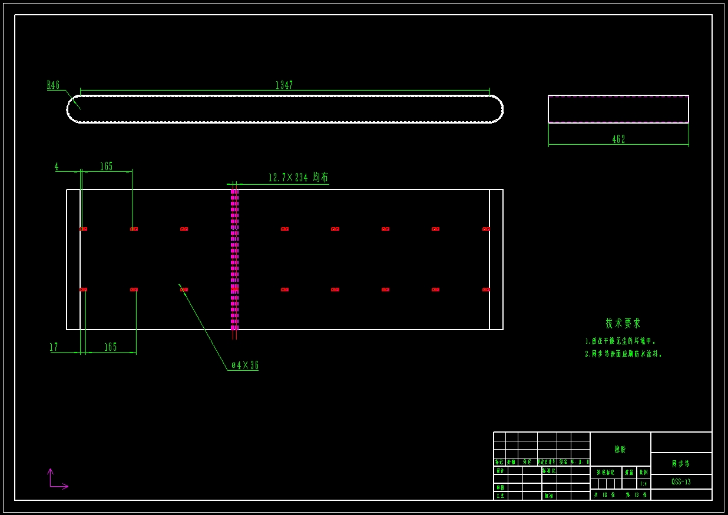Click the 1:4 scale value

(643, 484)
